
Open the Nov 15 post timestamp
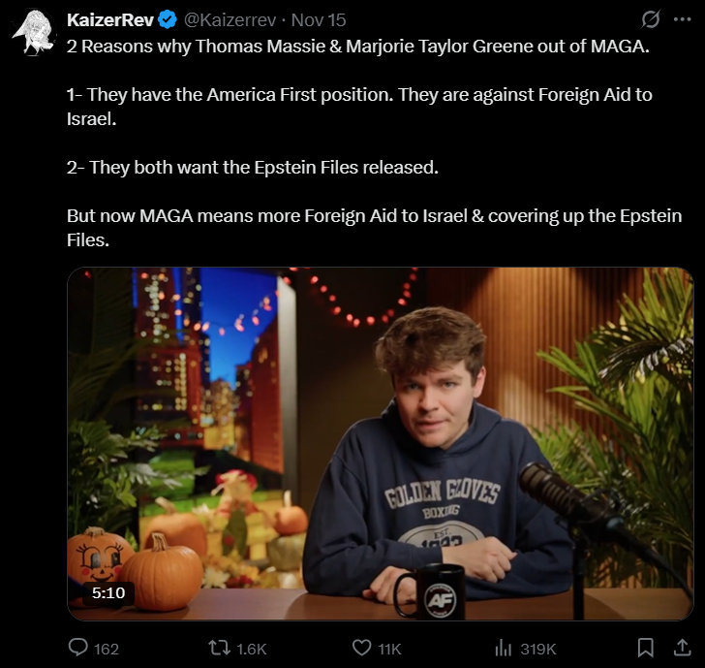(x=319, y=19)
